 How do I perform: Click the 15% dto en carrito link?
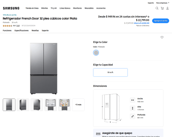click(x=9, y=15)
